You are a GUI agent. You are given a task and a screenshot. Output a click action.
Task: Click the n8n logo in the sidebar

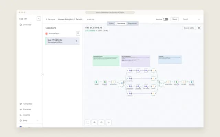pos(23,19)
